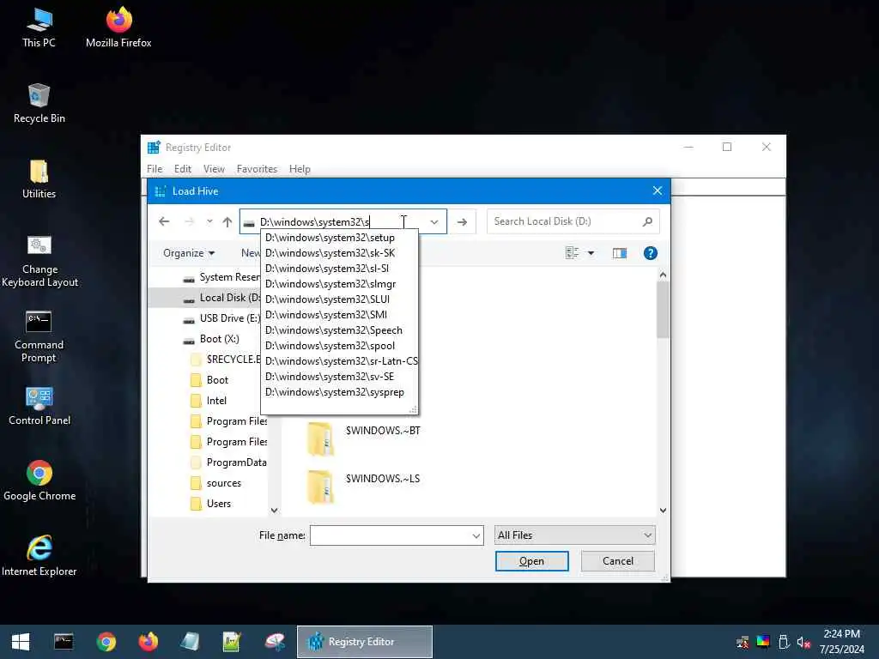Open the Help menu in Registry Editor
This screenshot has width=879, height=659.
(300, 169)
